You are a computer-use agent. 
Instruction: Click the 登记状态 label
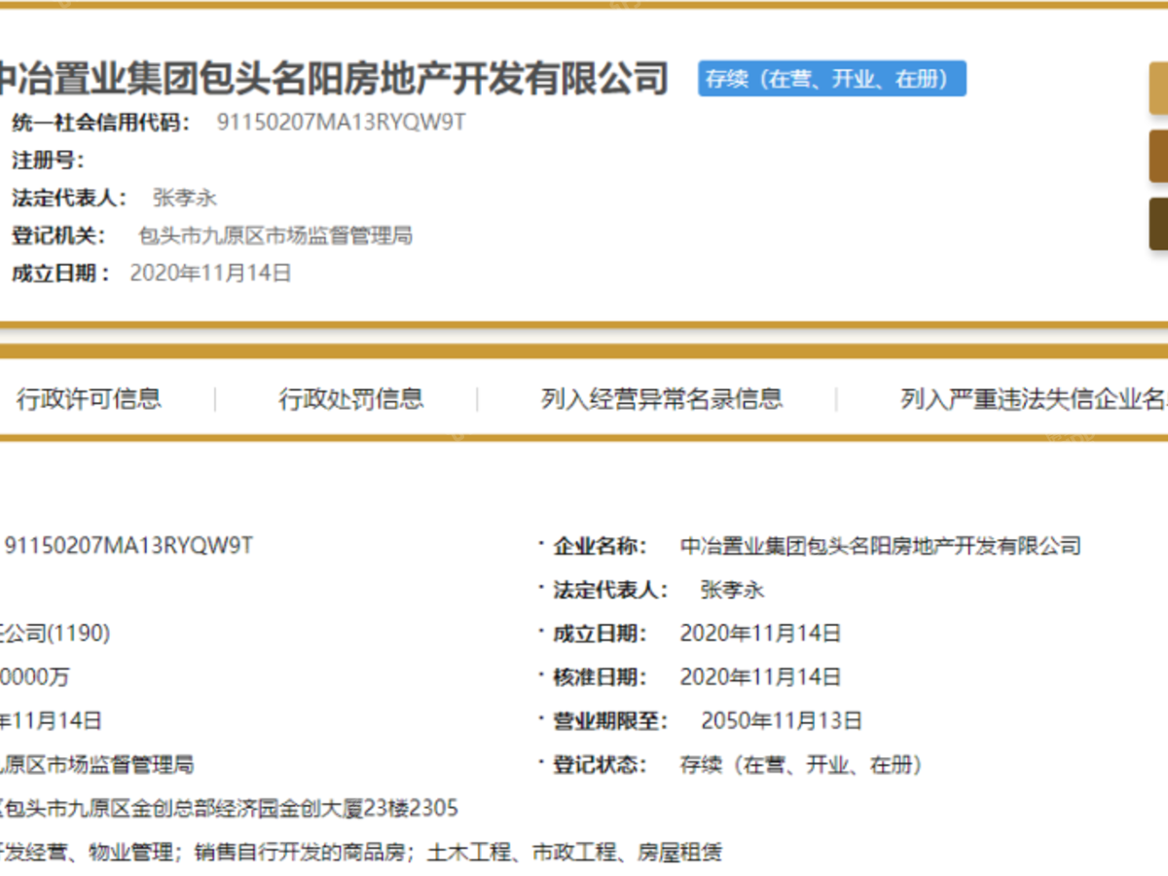(x=600, y=765)
